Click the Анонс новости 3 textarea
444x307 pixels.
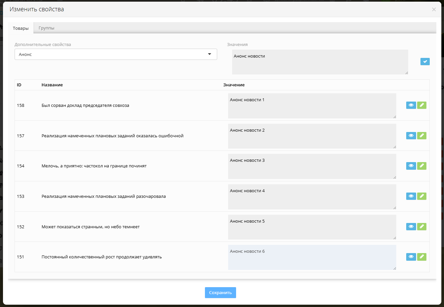tap(312, 166)
